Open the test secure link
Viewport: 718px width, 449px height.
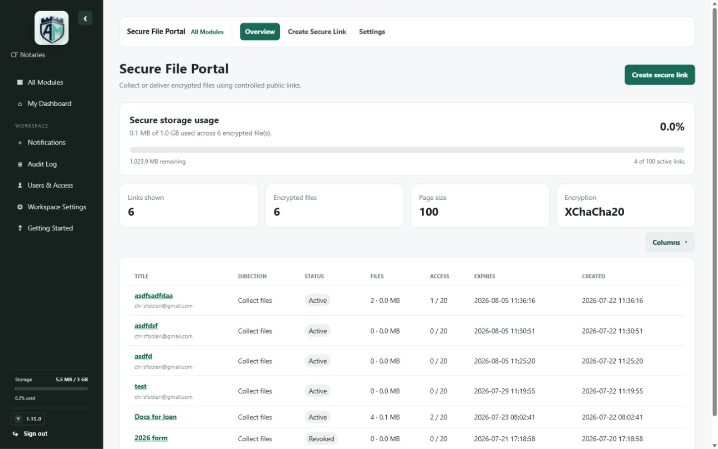[140, 386]
